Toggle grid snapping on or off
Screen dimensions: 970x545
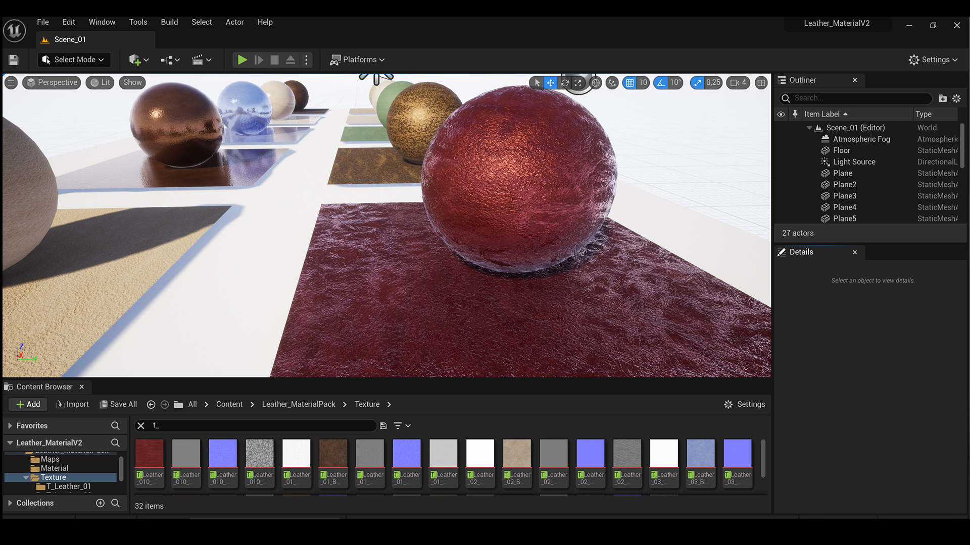[629, 83]
